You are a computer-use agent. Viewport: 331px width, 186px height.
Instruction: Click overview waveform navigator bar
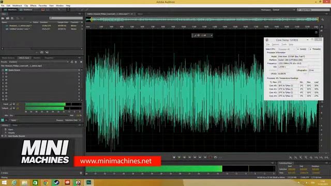pos(202,20)
